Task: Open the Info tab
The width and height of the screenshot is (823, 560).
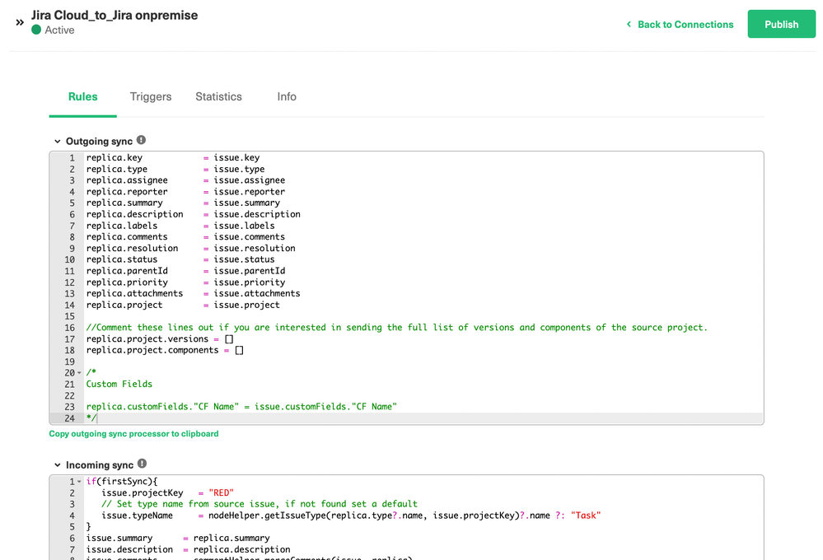Action: pyautogui.click(x=287, y=96)
